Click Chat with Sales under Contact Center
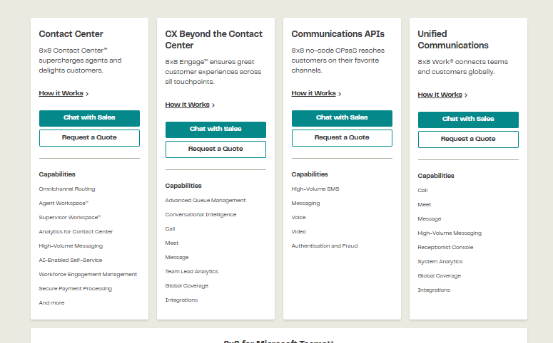 [89, 118]
